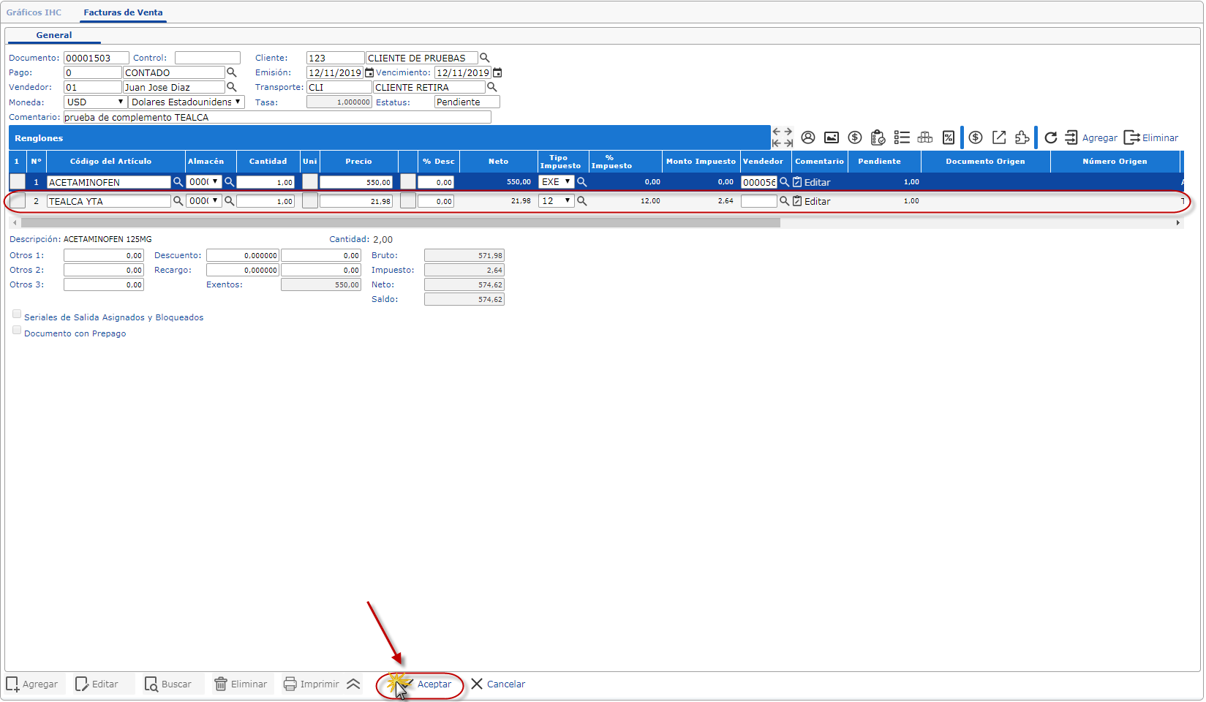This screenshot has width=1206, height=702.
Task: Open the Moneda USD dropdown
Action: click(x=96, y=102)
